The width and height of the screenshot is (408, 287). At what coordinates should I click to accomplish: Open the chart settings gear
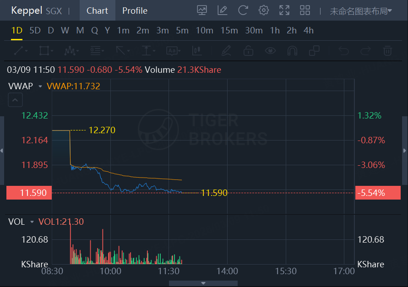pos(264,10)
